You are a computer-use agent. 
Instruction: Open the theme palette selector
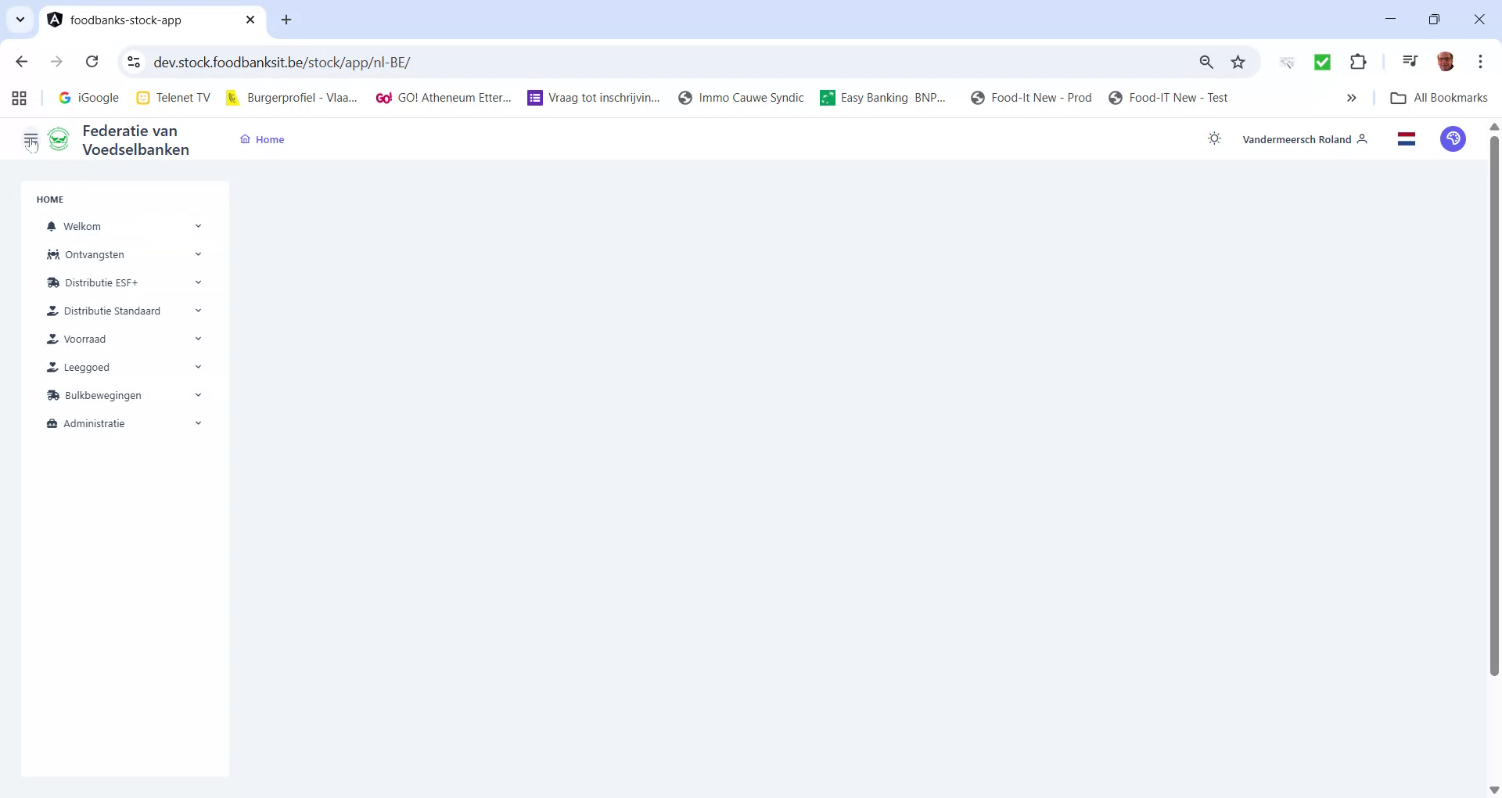tap(1453, 138)
